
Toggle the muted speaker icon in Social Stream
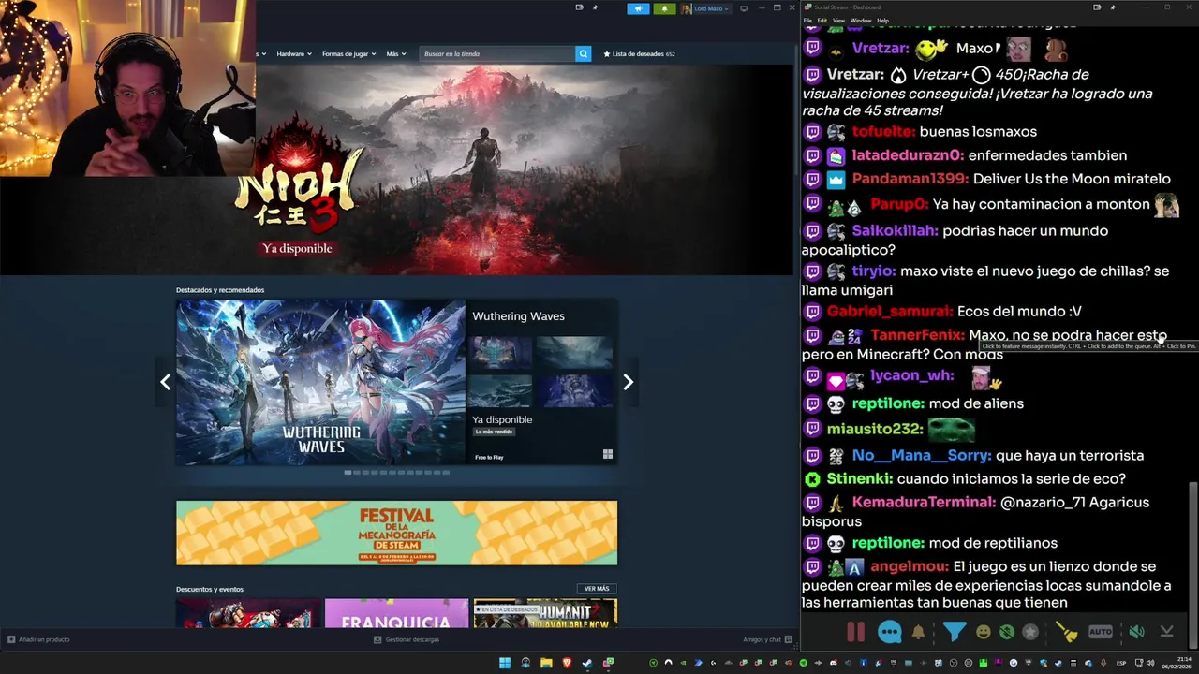(1136, 632)
